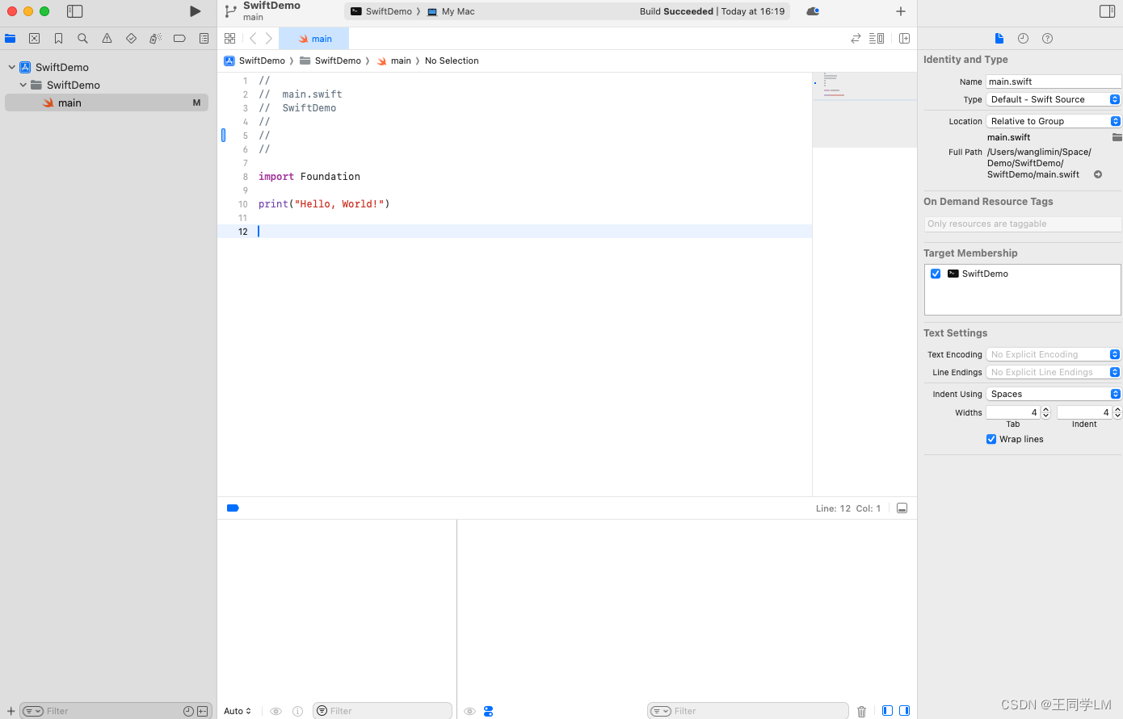Show the Breakpoint navigator
Image resolution: width=1123 pixels, height=719 pixels.
click(179, 38)
